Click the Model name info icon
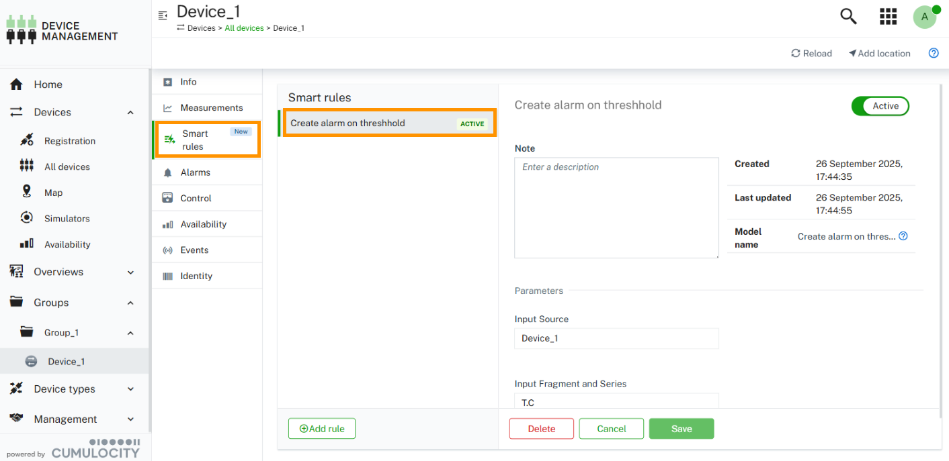Screen dimensions: 949x461 [903, 236]
